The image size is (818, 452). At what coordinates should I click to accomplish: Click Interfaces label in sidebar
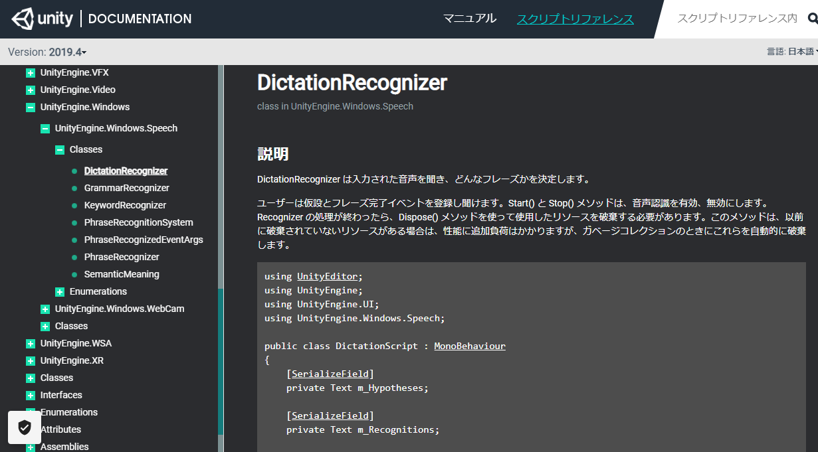click(61, 395)
